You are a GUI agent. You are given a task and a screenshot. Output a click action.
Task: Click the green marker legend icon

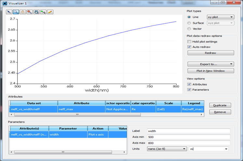point(43,12)
